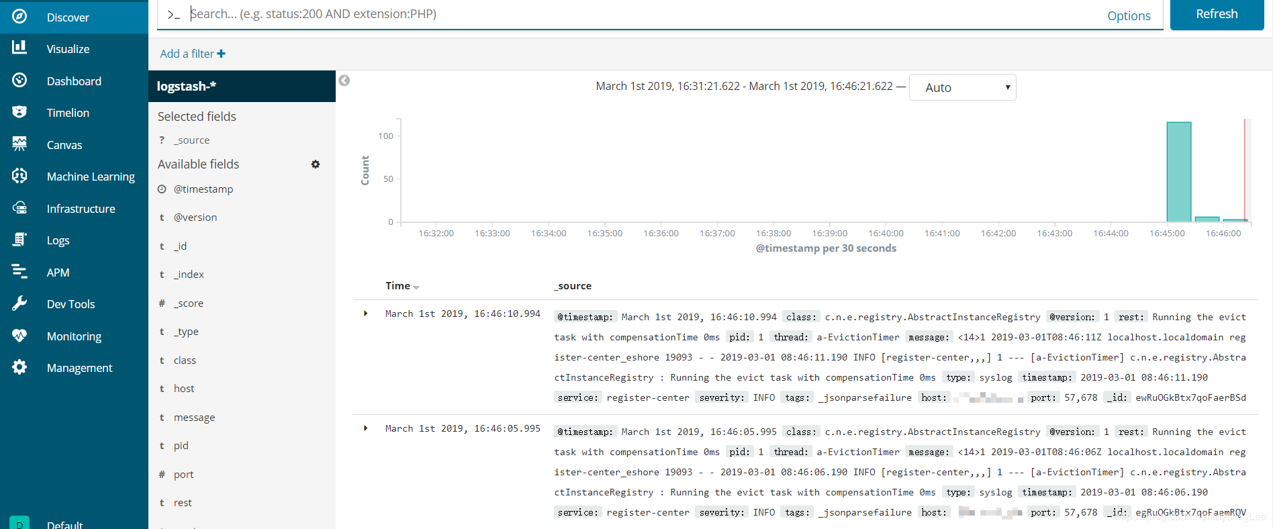Select the _type field in list
The width and height of the screenshot is (1273, 529).
click(x=186, y=332)
